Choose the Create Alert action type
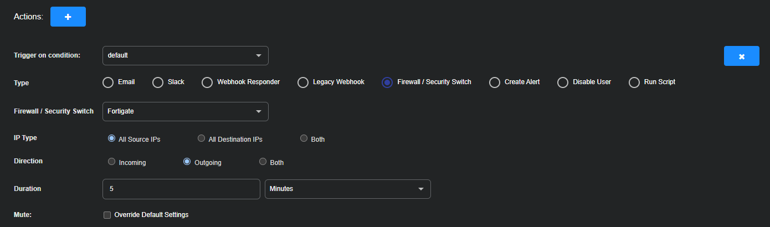The height and width of the screenshot is (227, 770). pyautogui.click(x=495, y=82)
